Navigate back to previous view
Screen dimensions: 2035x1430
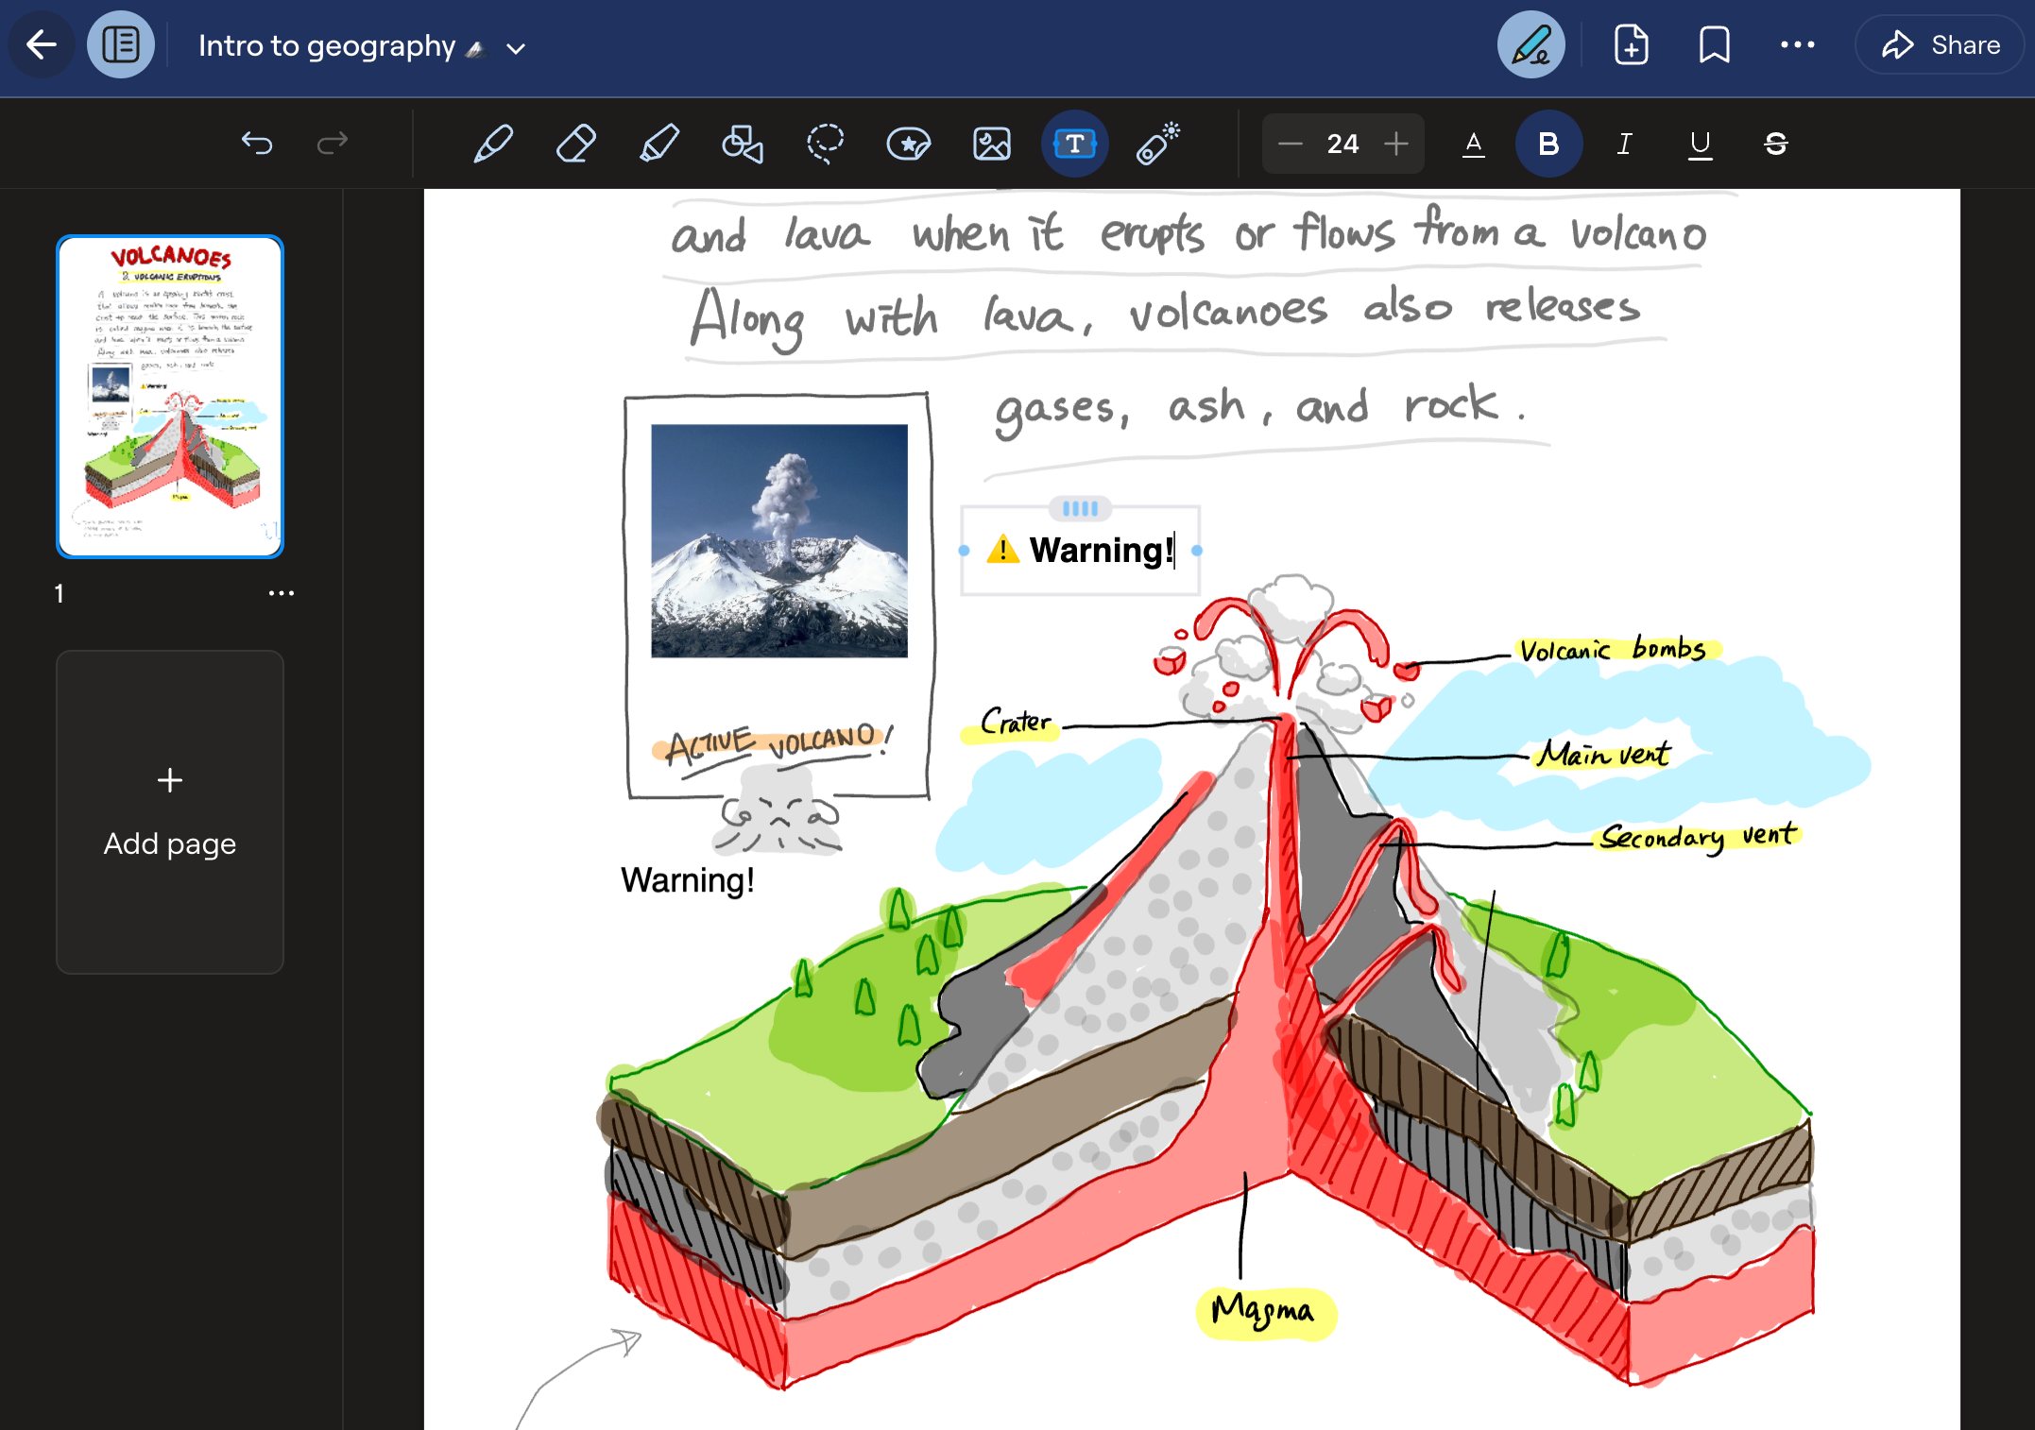pyautogui.click(x=41, y=45)
